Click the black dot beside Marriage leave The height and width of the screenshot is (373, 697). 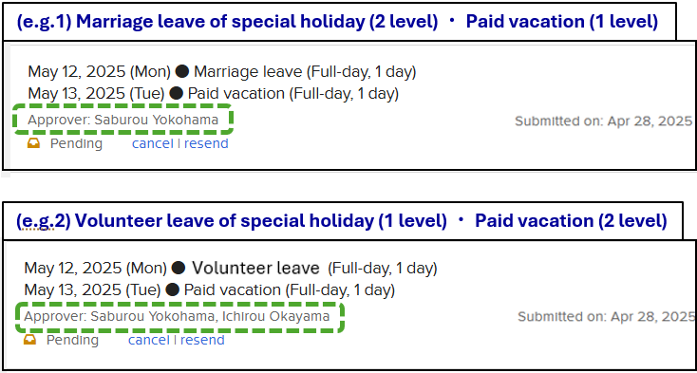(181, 71)
